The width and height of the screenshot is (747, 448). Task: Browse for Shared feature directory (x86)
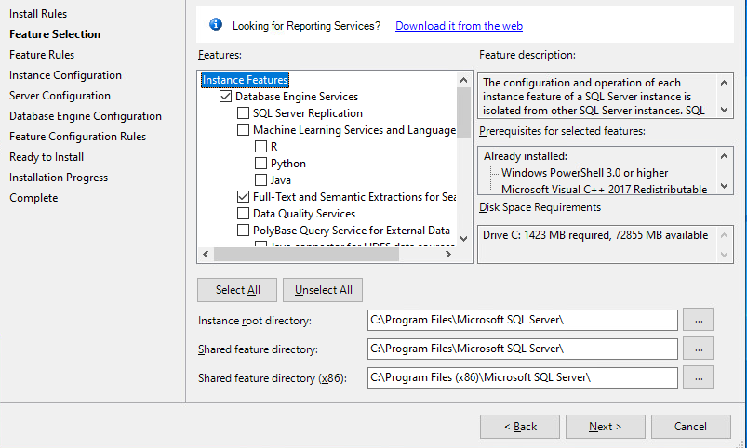coord(698,377)
